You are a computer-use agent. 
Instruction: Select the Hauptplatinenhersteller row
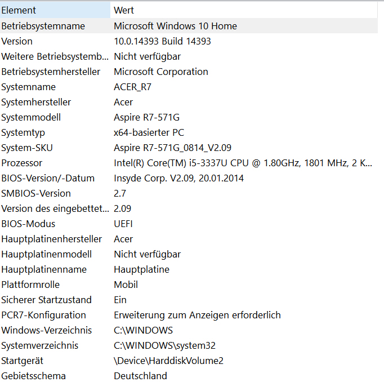(189, 238)
